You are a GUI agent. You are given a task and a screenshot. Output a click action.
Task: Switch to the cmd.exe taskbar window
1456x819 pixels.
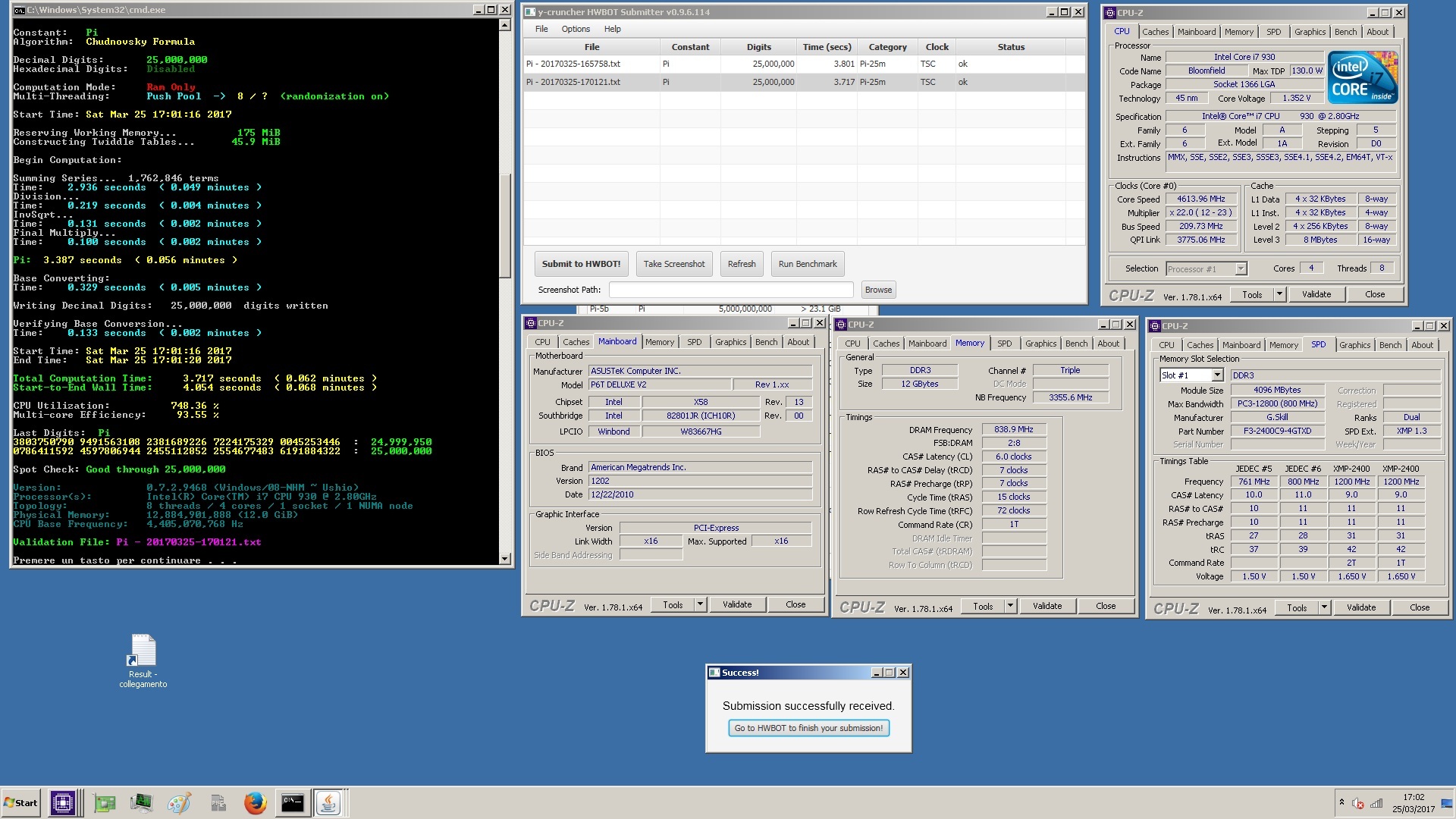(293, 803)
